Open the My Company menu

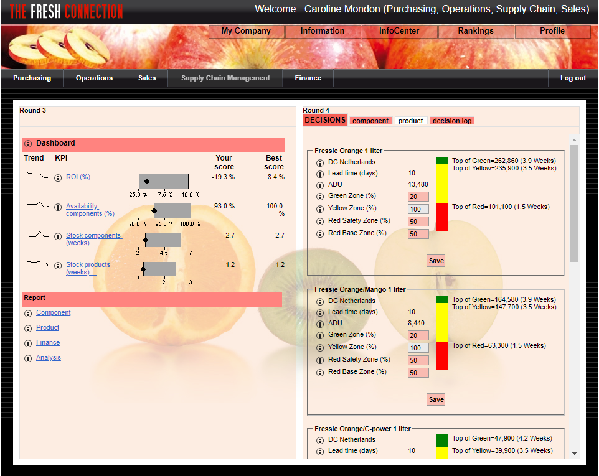(x=246, y=31)
